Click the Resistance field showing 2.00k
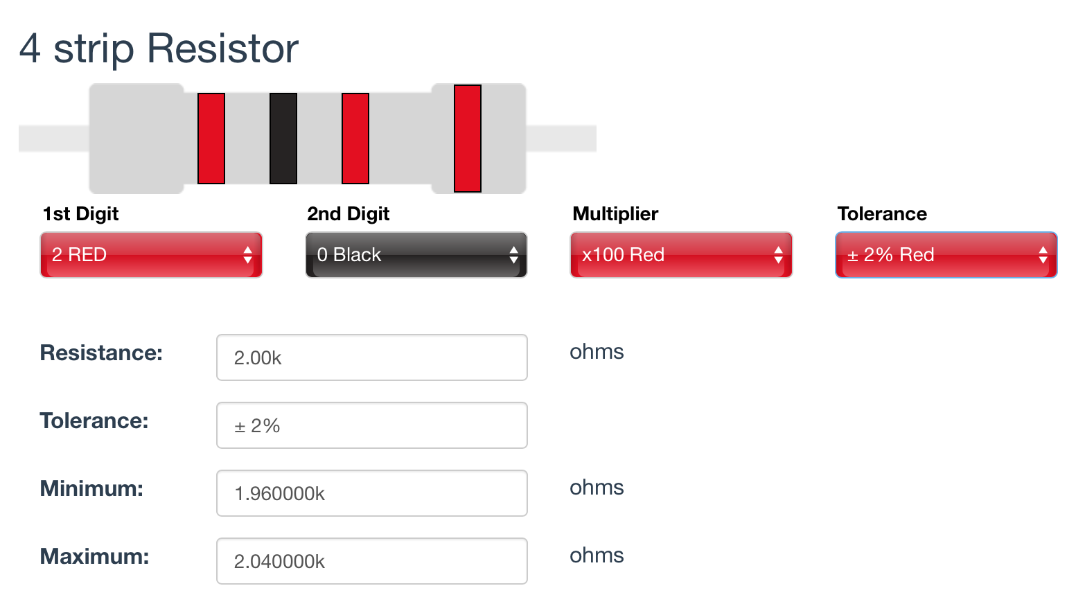The width and height of the screenshot is (1067, 604). (372, 357)
